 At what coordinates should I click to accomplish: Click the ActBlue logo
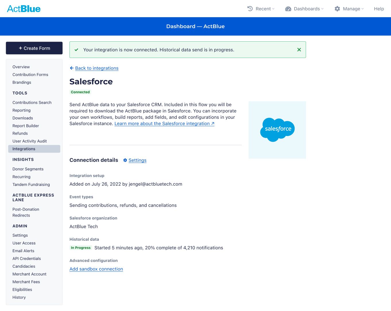point(24,9)
